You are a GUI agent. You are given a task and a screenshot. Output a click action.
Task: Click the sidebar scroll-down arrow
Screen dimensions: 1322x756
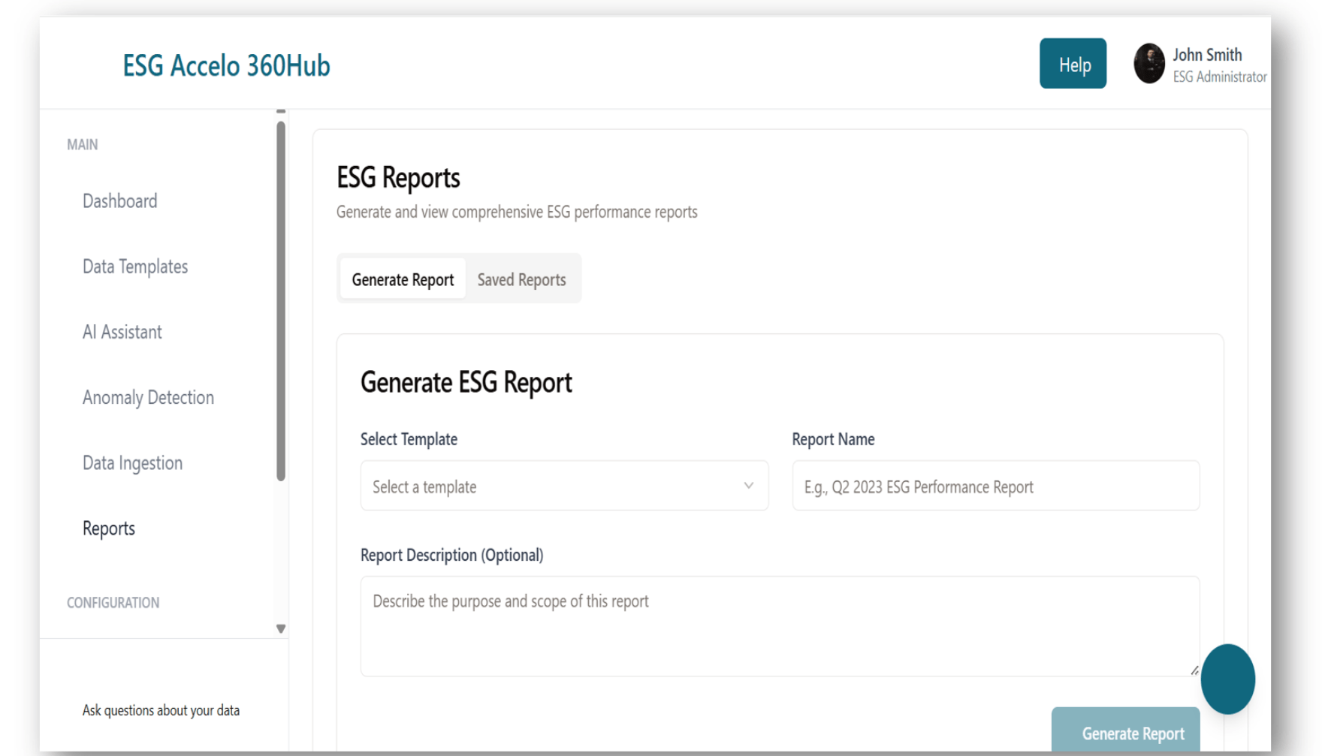click(281, 629)
